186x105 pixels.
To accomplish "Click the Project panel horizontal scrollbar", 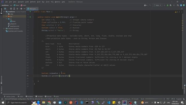I will point(12,94).
